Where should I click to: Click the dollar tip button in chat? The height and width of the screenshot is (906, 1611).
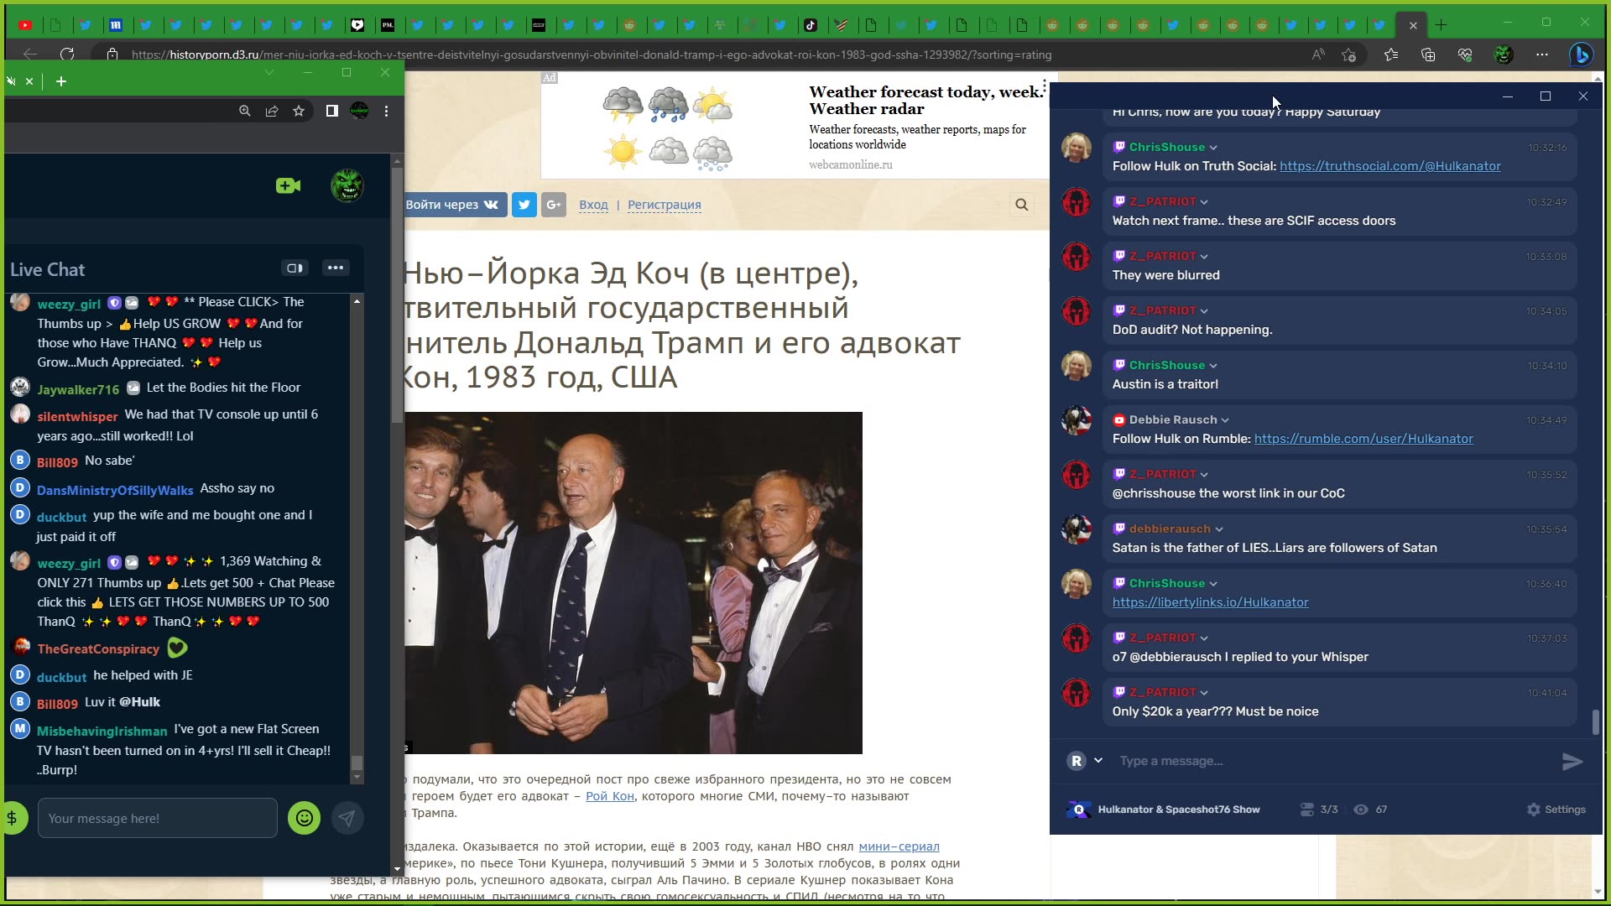point(13,818)
